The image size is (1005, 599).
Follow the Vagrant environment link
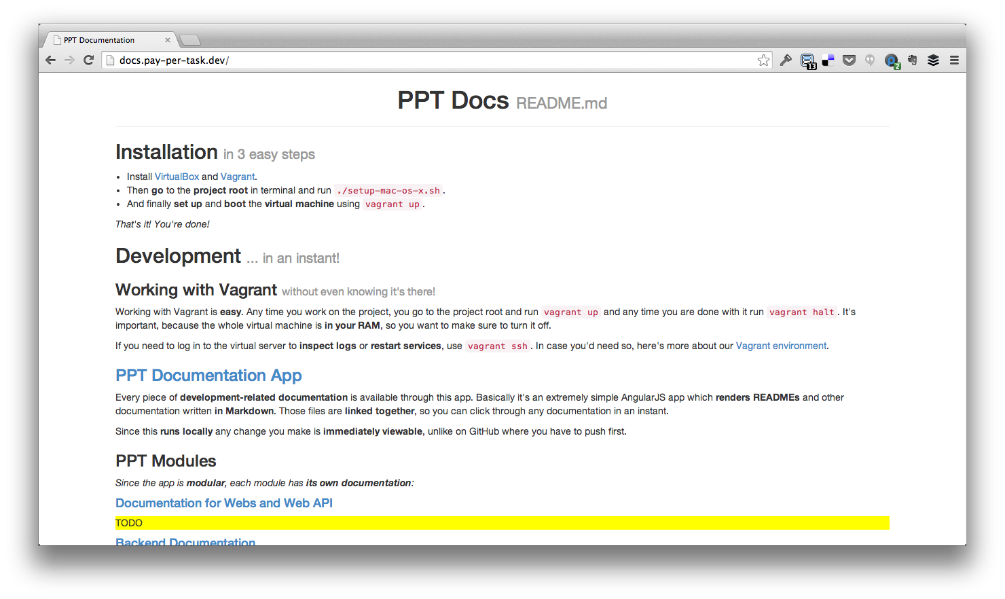pos(781,346)
